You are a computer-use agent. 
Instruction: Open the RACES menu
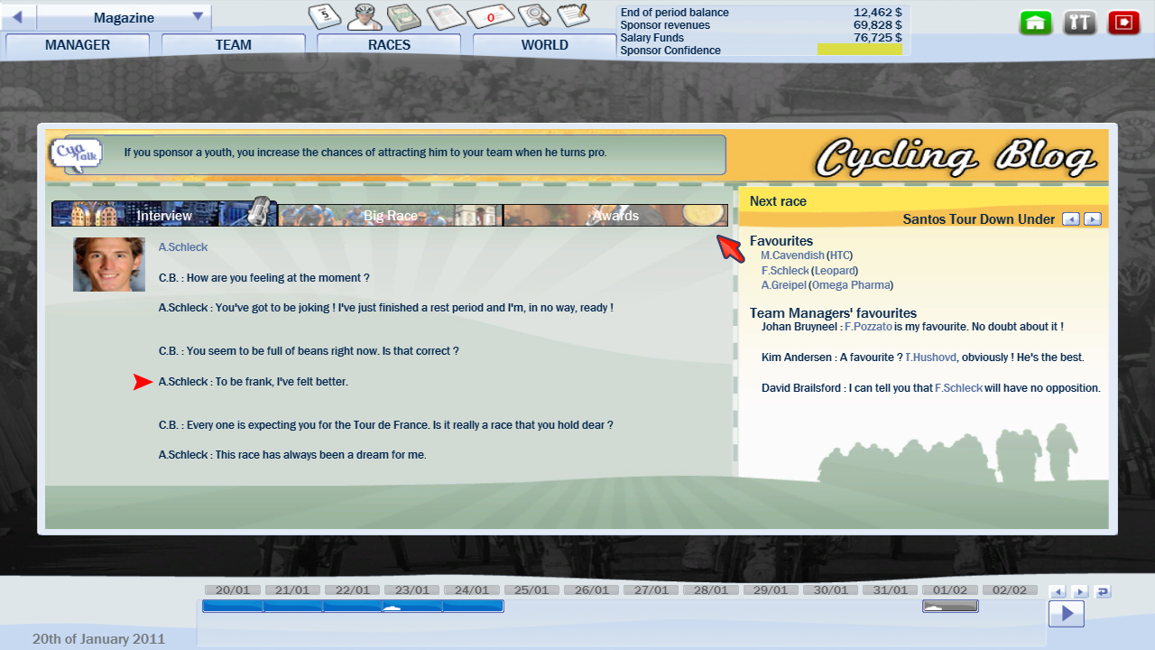389,45
